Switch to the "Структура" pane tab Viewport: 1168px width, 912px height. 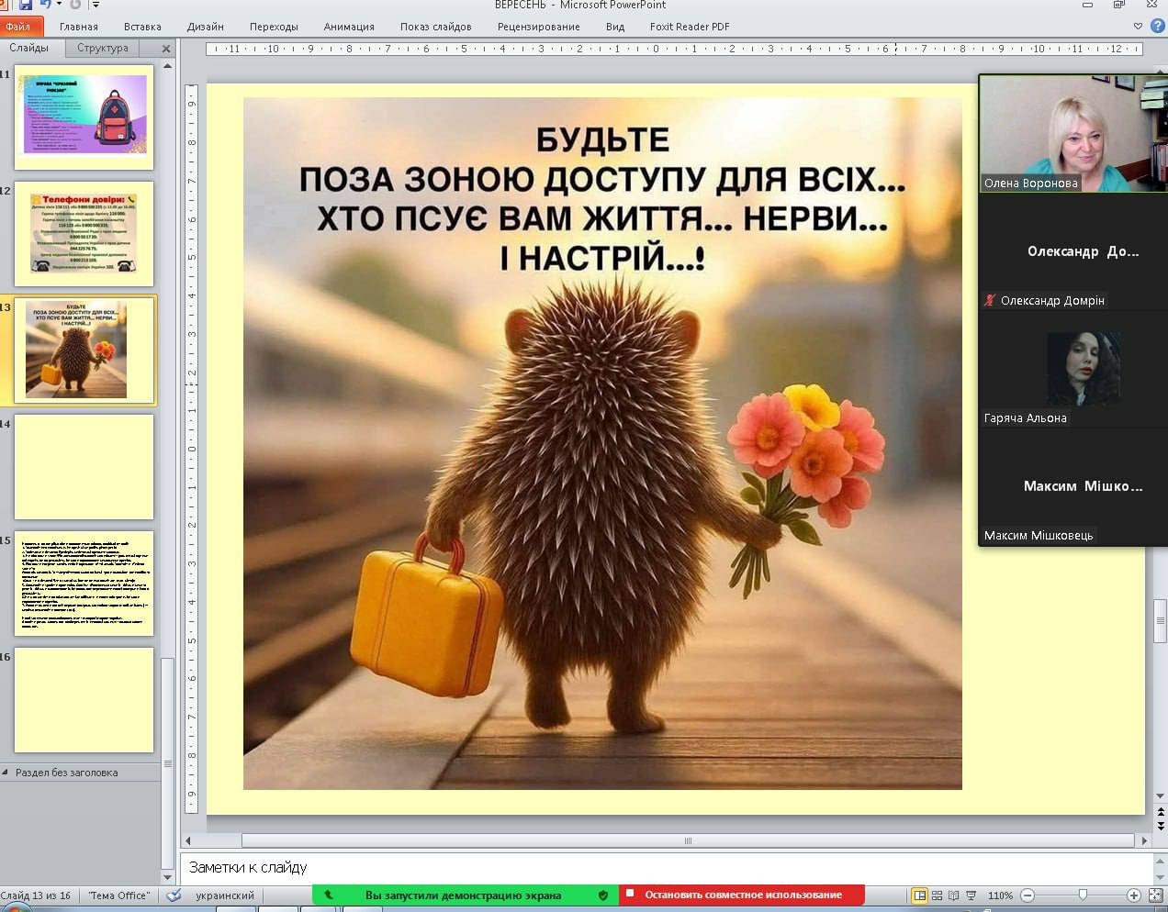pyautogui.click(x=103, y=48)
